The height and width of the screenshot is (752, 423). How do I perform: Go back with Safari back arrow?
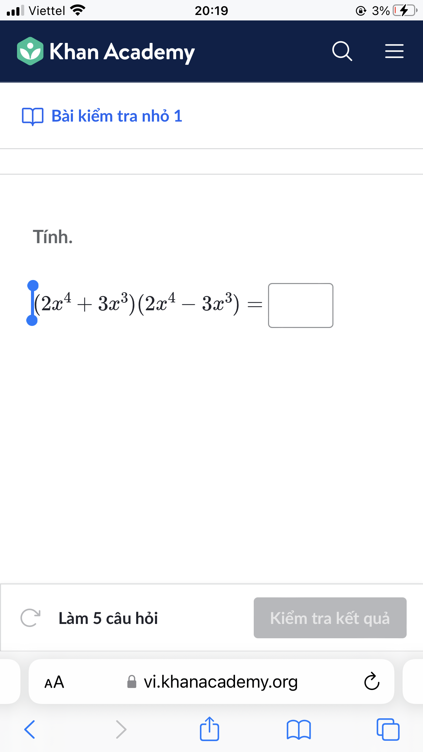tap(30, 729)
